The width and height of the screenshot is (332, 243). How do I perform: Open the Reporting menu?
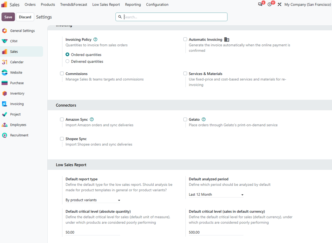tap(133, 4)
